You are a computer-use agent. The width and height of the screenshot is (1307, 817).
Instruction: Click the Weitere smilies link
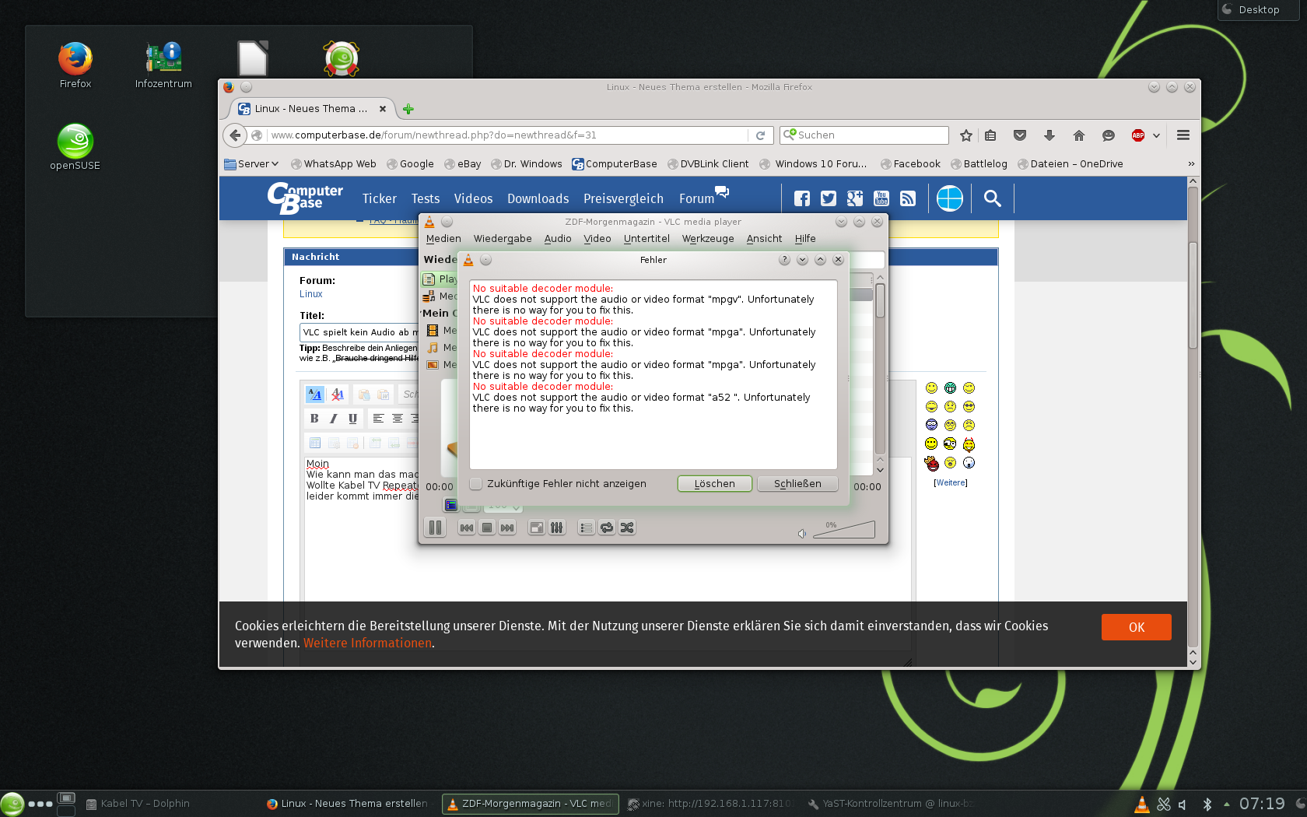951,483
